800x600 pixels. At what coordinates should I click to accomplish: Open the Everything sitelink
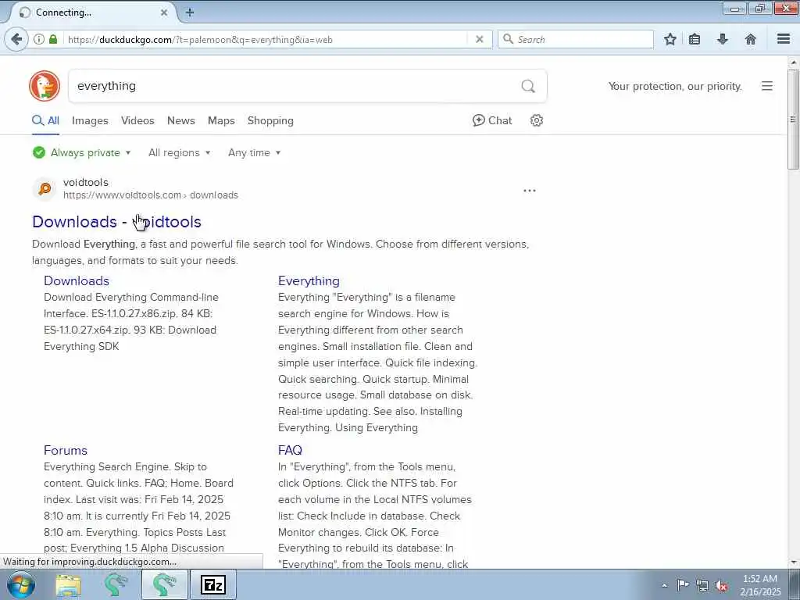309,280
